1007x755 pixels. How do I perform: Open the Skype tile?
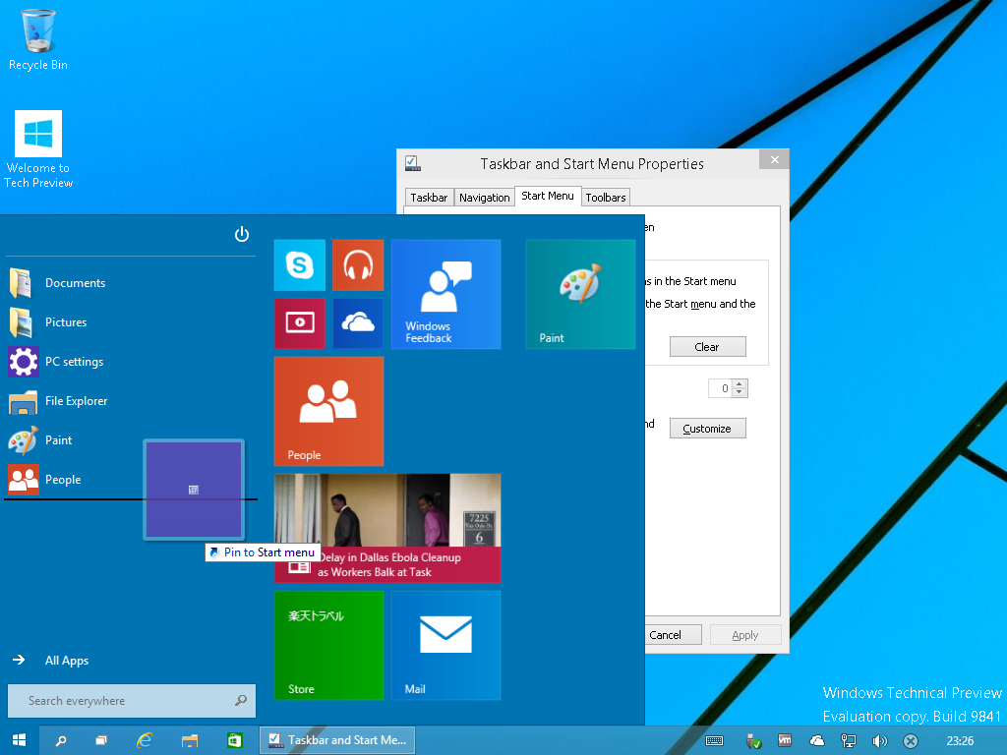[x=299, y=265]
